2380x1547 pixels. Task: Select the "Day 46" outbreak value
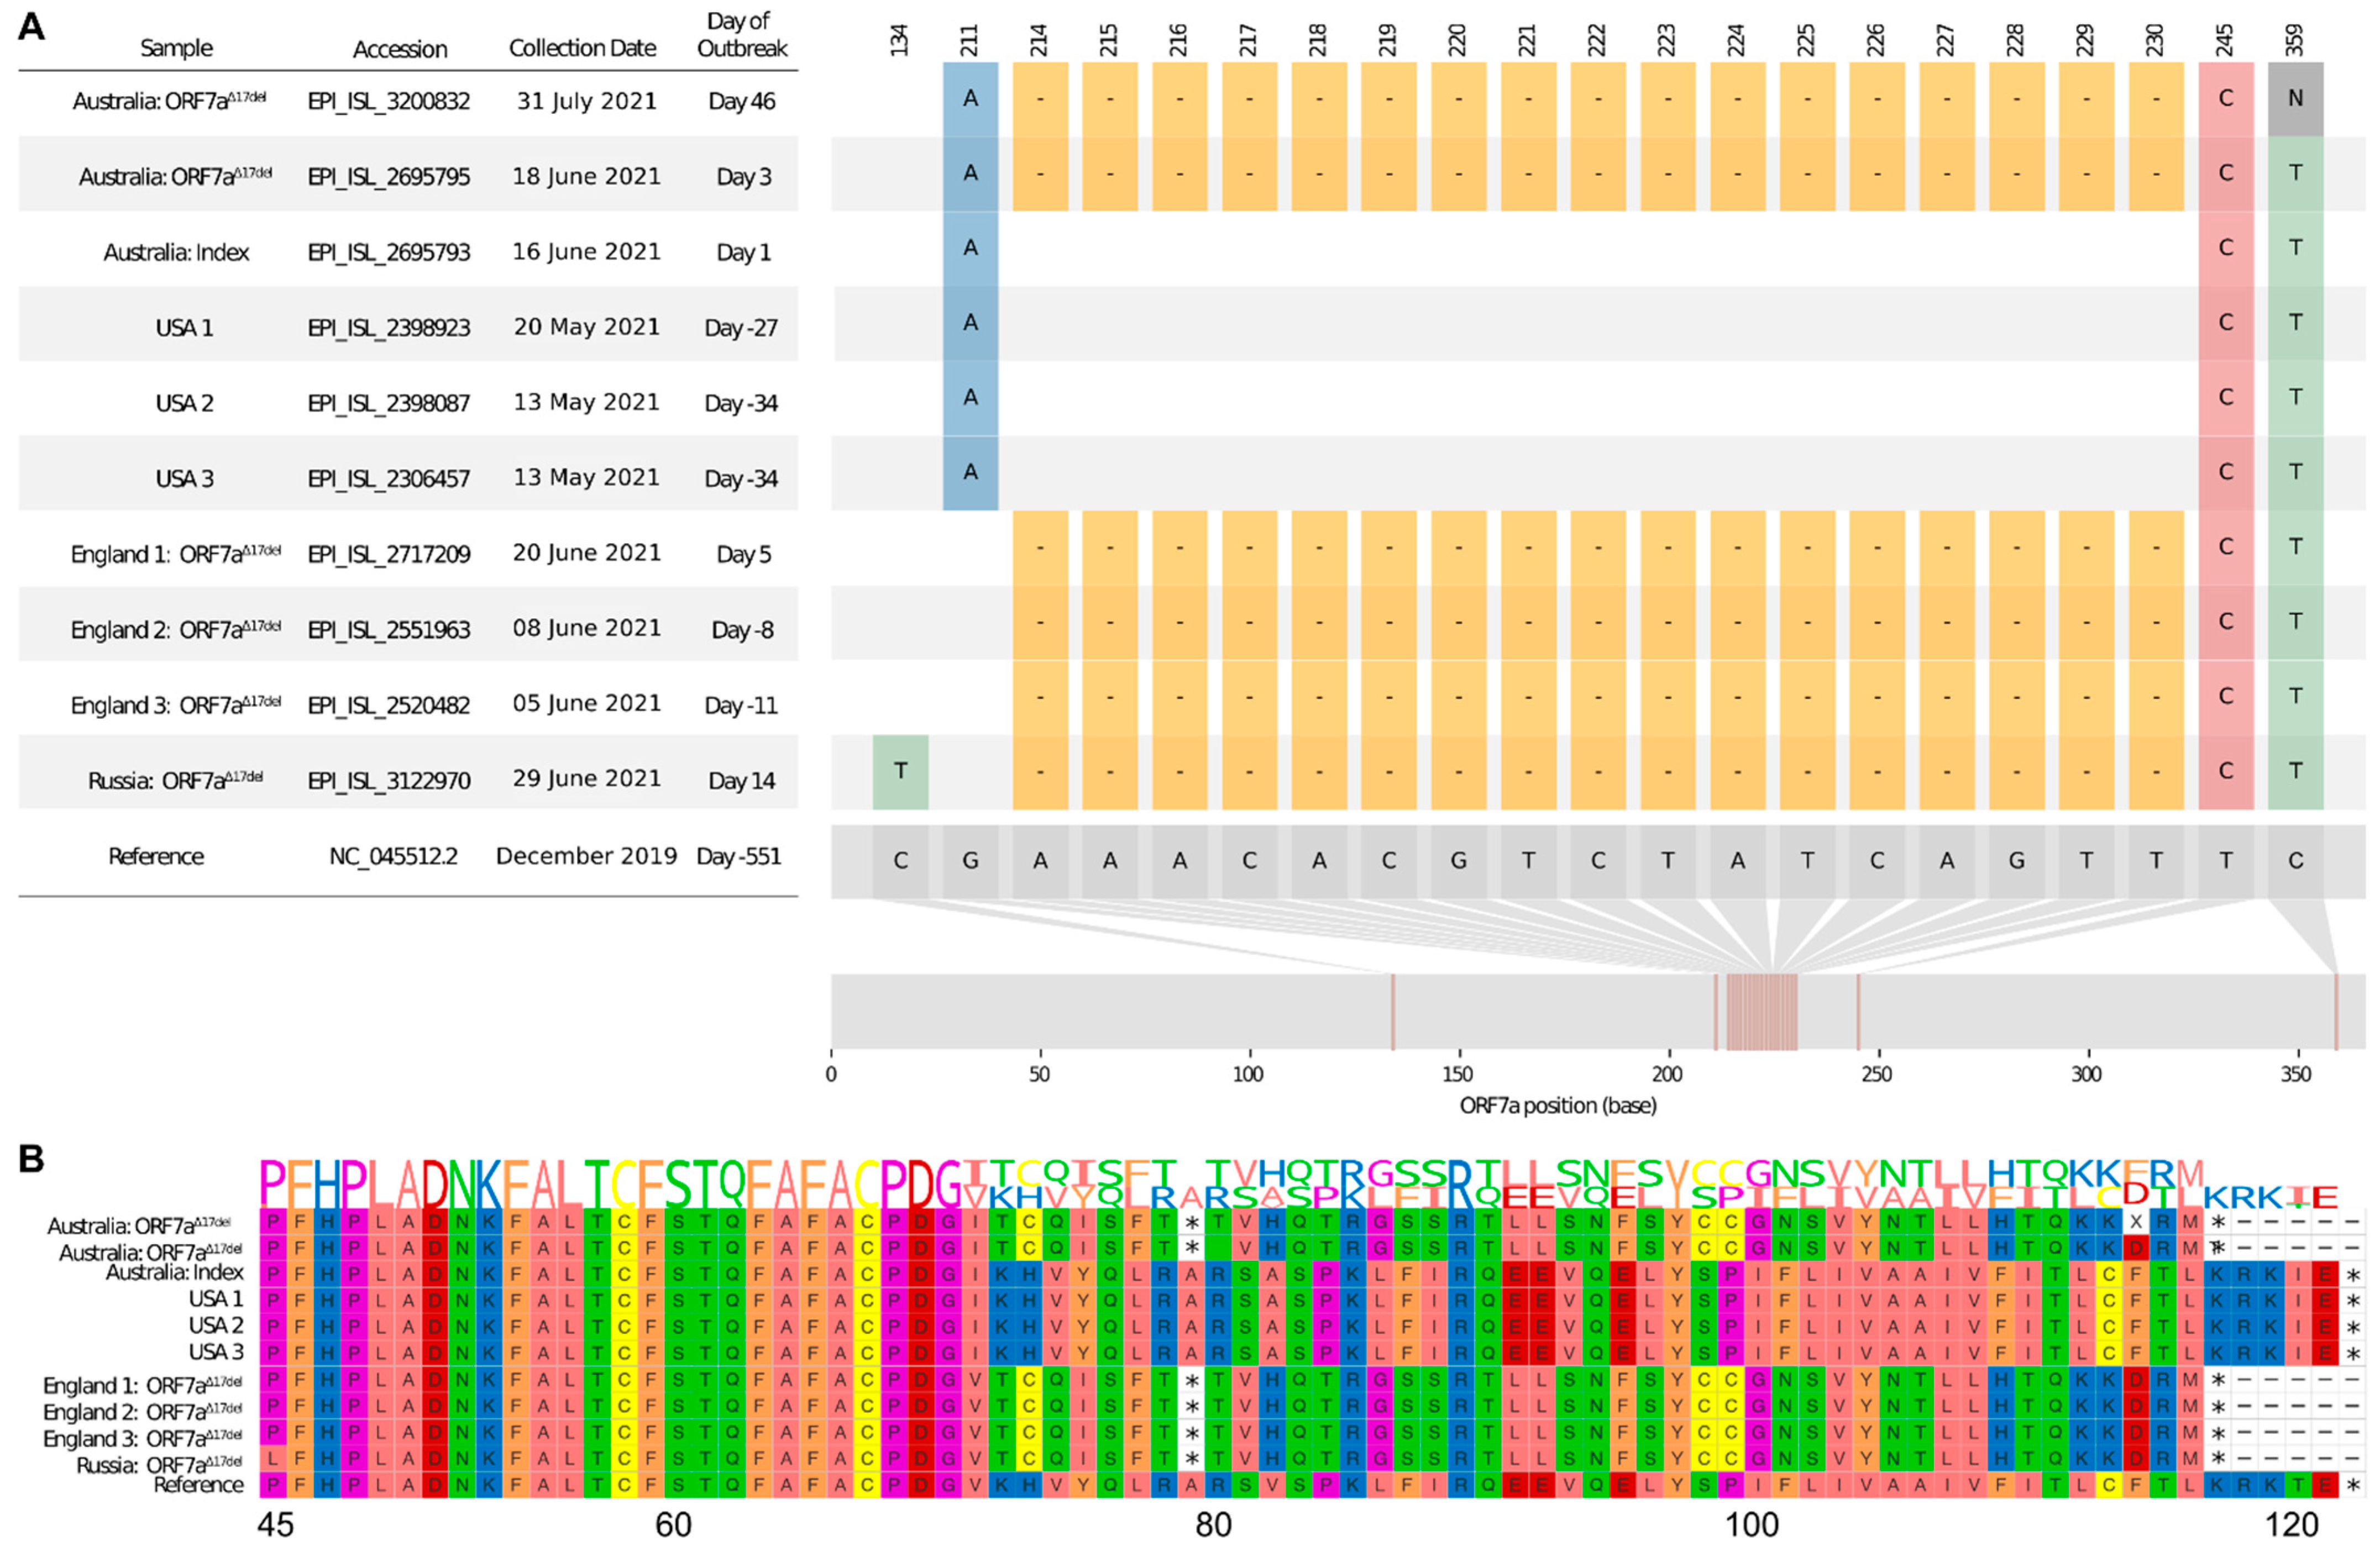pyautogui.click(x=742, y=101)
